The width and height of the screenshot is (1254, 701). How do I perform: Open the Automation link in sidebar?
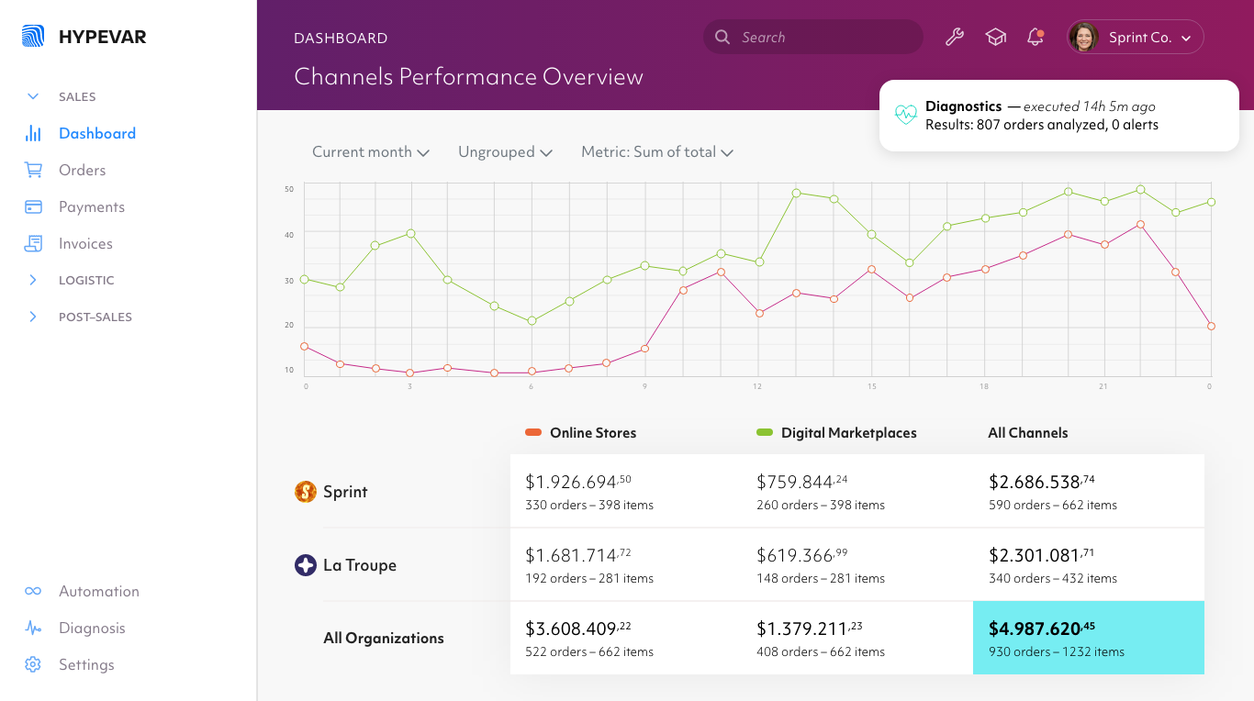(98, 591)
